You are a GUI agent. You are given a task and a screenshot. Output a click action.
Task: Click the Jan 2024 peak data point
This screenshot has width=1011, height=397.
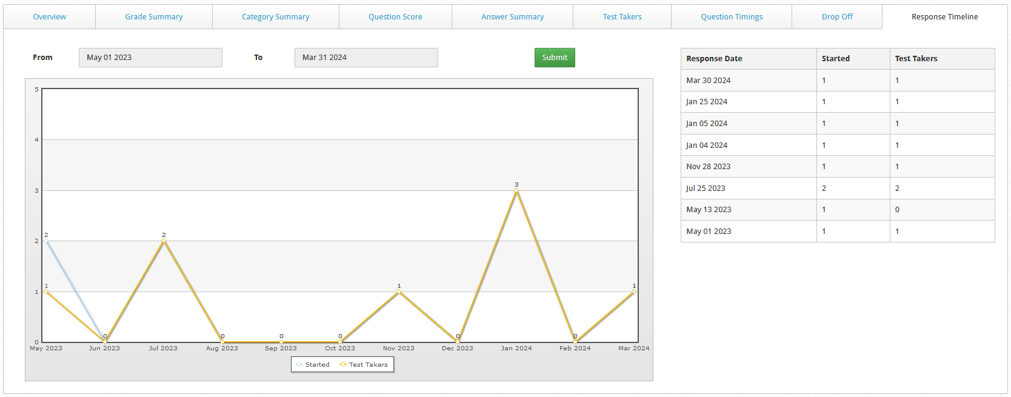pyautogui.click(x=516, y=190)
